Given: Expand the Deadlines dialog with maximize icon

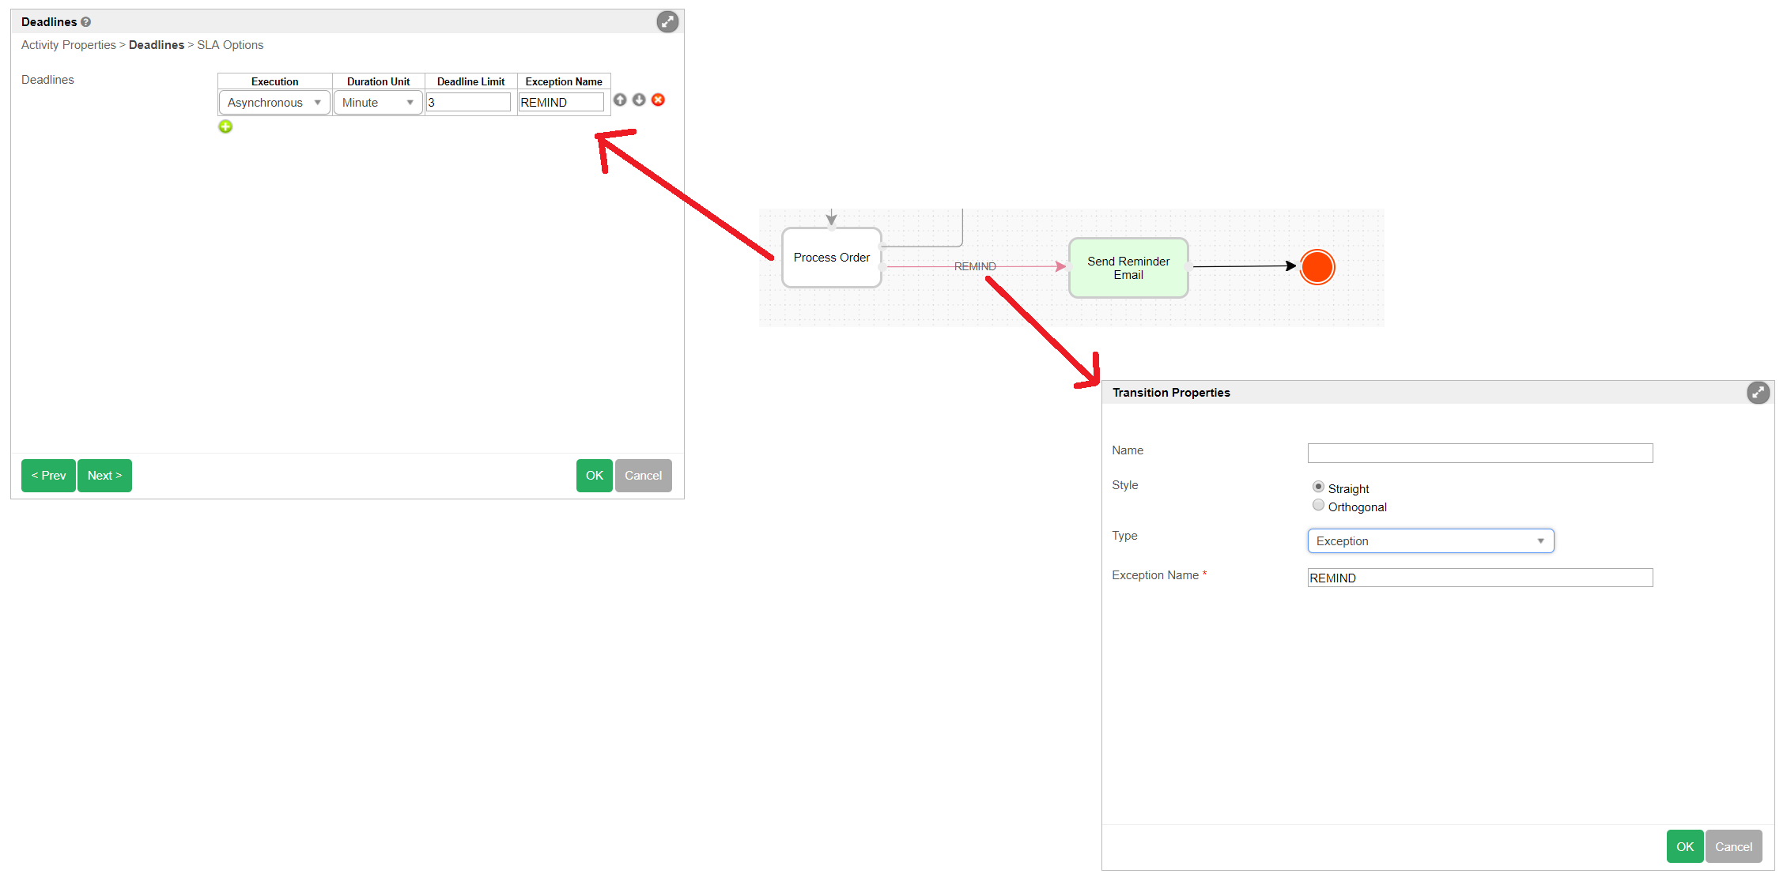Looking at the screenshot, I should [x=667, y=22].
